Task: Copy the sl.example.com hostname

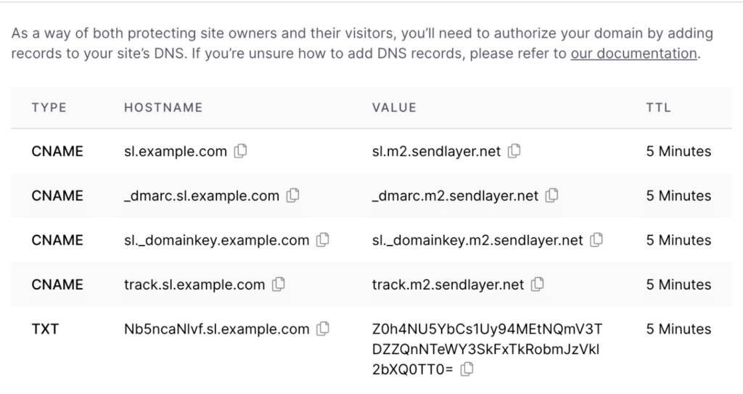Action: click(x=241, y=152)
